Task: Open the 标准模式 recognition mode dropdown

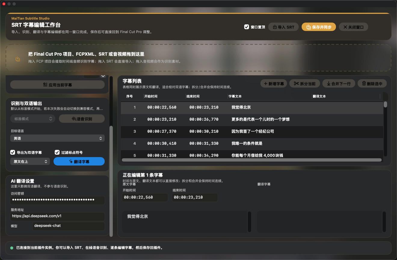Action: [x=33, y=119]
